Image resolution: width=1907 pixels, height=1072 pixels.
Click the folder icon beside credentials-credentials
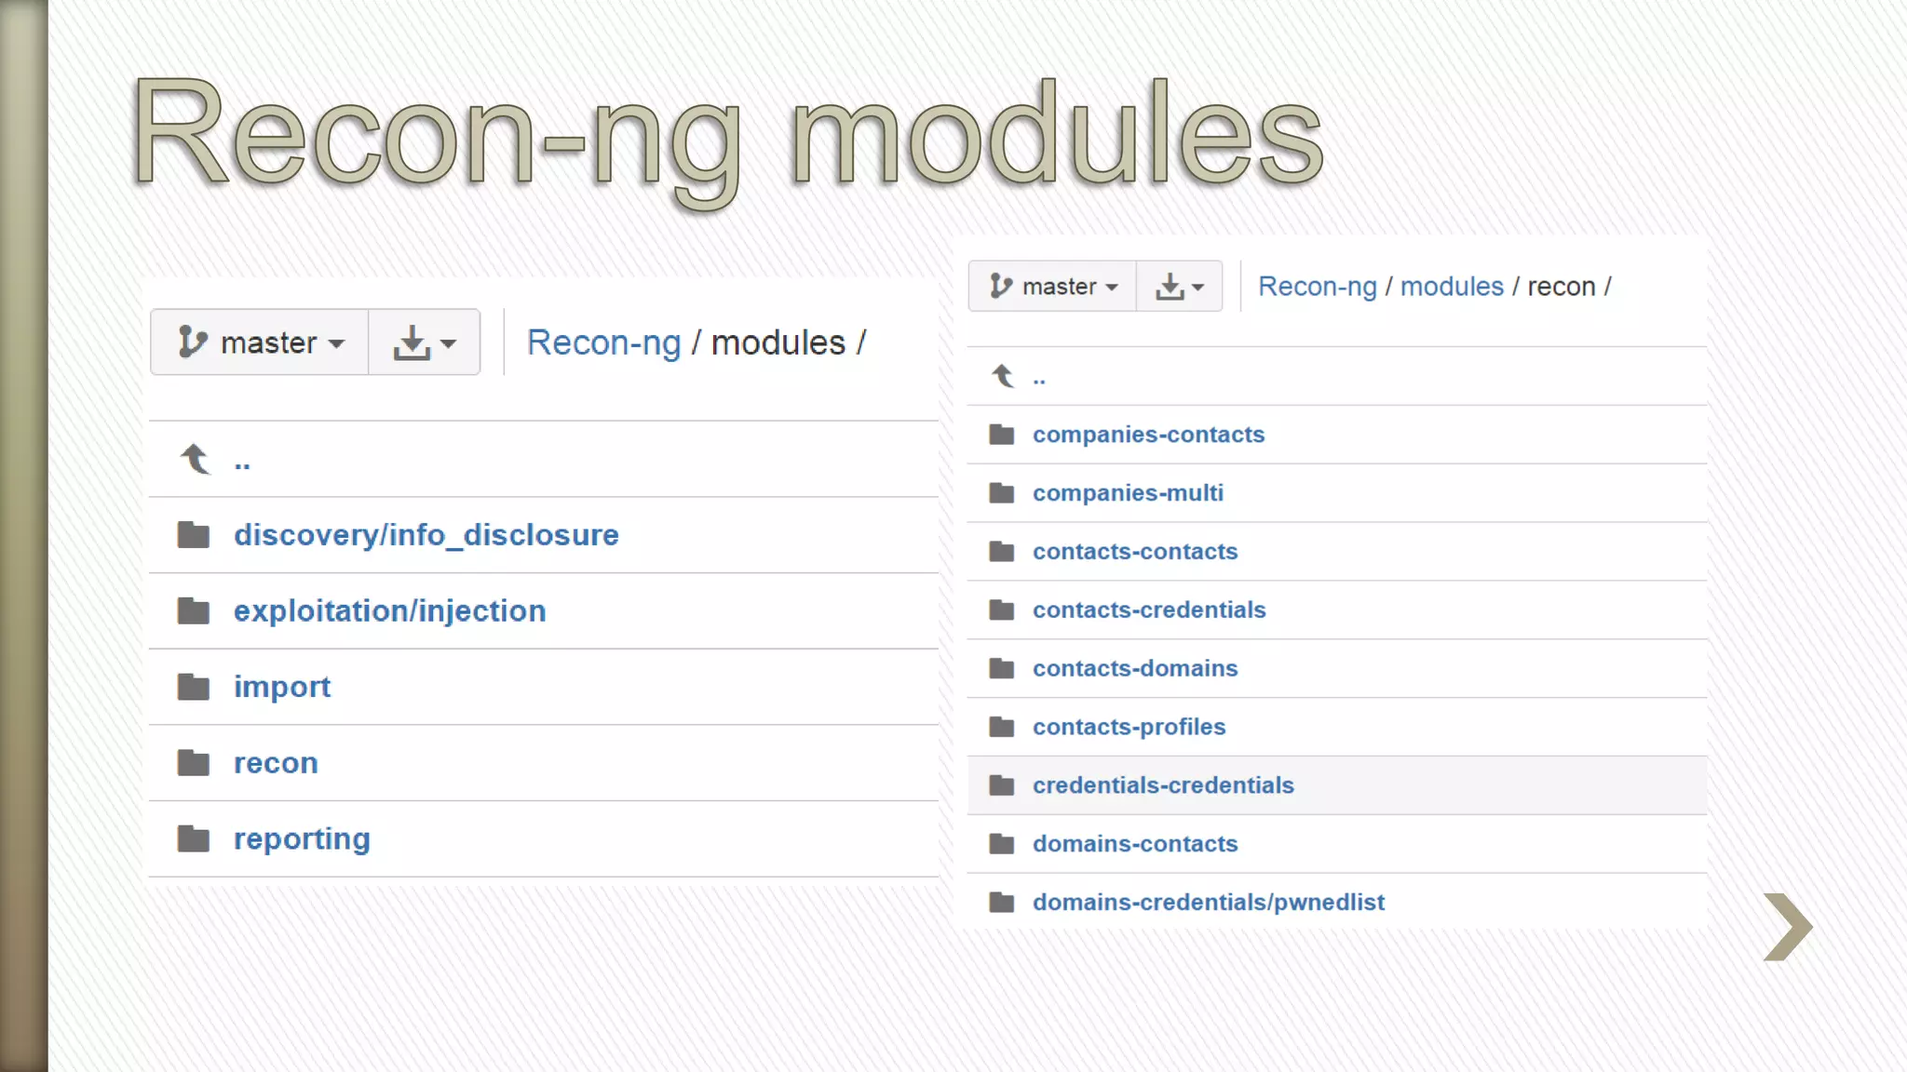coord(1002,785)
